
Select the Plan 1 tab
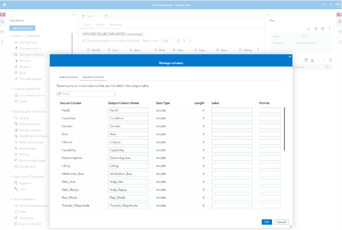[x=91, y=16]
